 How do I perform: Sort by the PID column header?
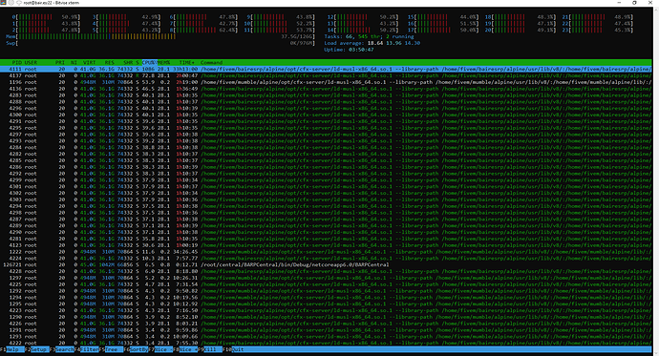pyautogui.click(x=17, y=63)
